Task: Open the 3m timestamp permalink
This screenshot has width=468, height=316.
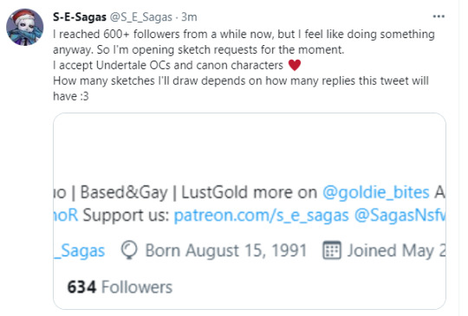Action: [189, 17]
